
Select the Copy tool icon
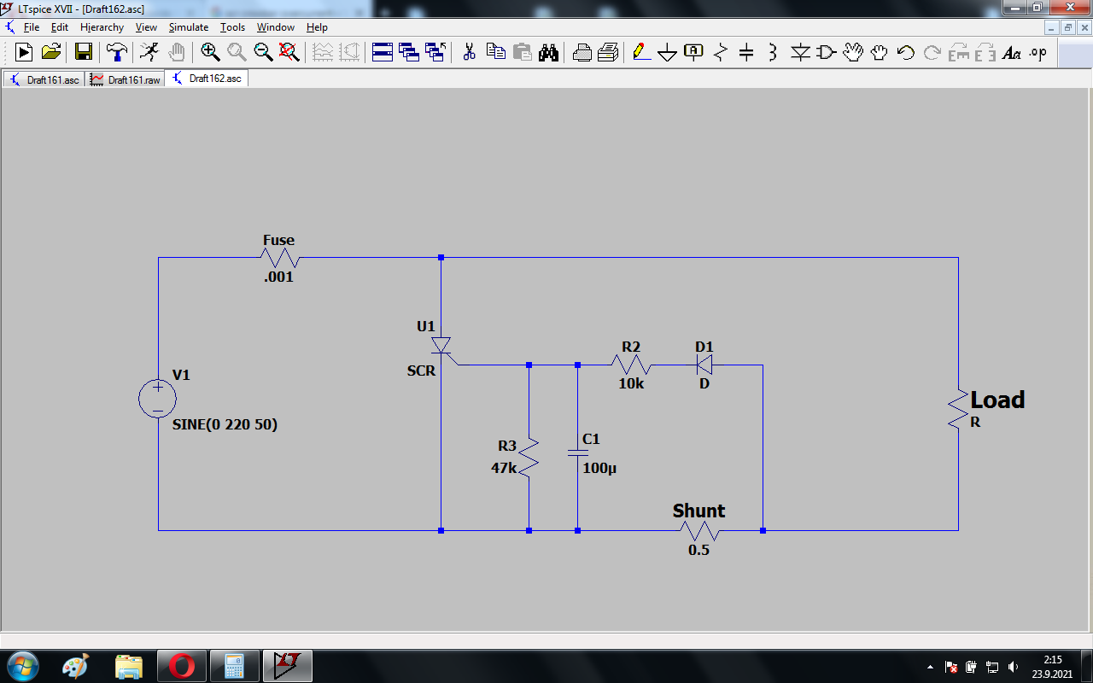coord(496,52)
